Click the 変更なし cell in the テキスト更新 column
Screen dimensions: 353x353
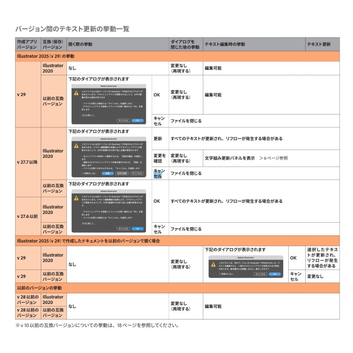pos(322,277)
